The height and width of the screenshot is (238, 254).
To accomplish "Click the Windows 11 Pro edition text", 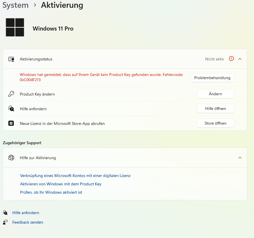I will [x=53, y=28].
